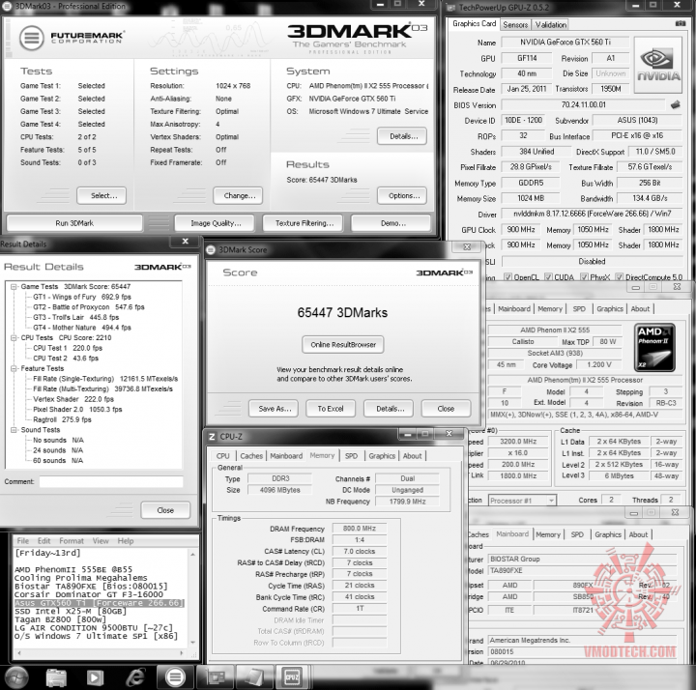Viewport: 696px width, 690px height.
Task: Click the To Excel button
Action: (x=331, y=409)
